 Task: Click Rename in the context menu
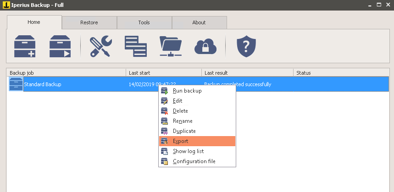tap(183, 121)
